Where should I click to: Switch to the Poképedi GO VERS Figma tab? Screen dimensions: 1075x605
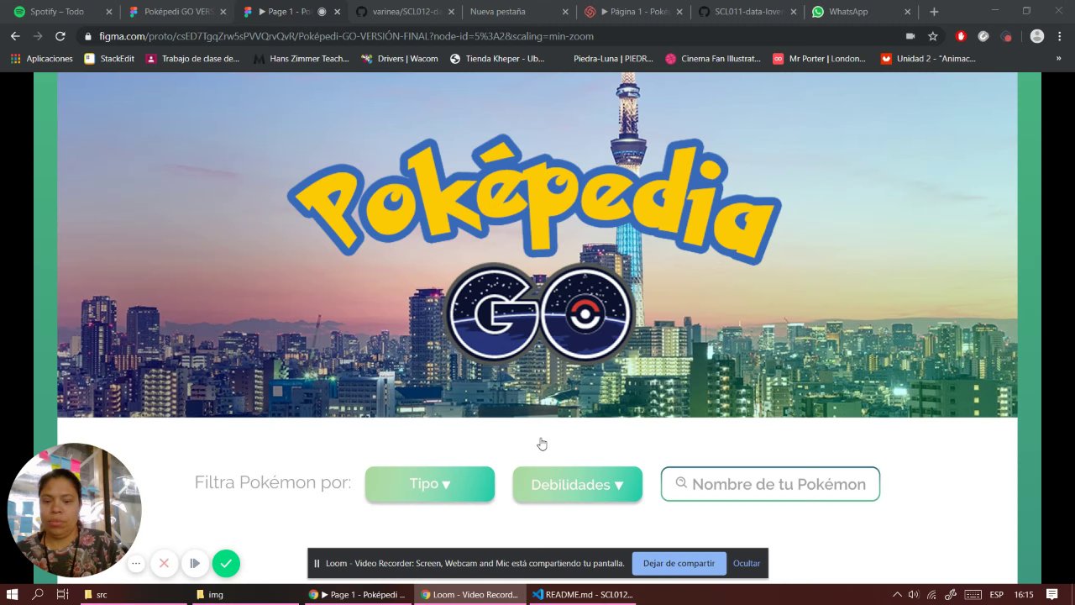(177, 12)
